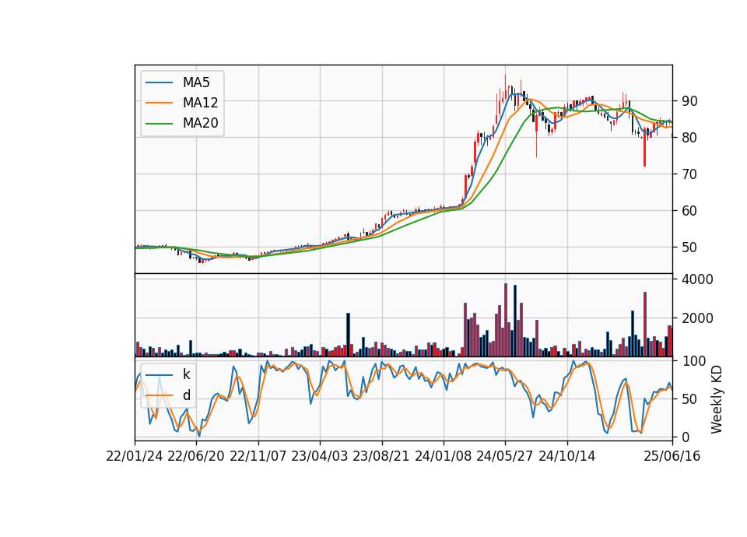Click the MA12 legend label

tap(200, 103)
